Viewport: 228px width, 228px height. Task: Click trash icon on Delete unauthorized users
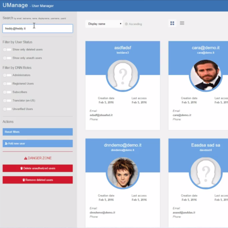pyautogui.click(x=22, y=168)
